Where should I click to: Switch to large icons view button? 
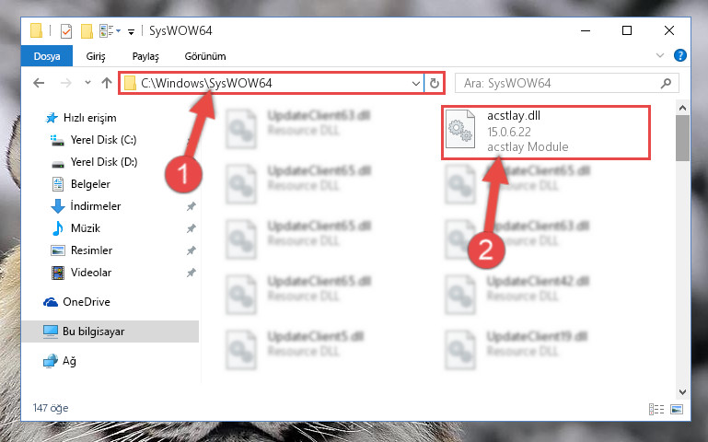[677, 409]
